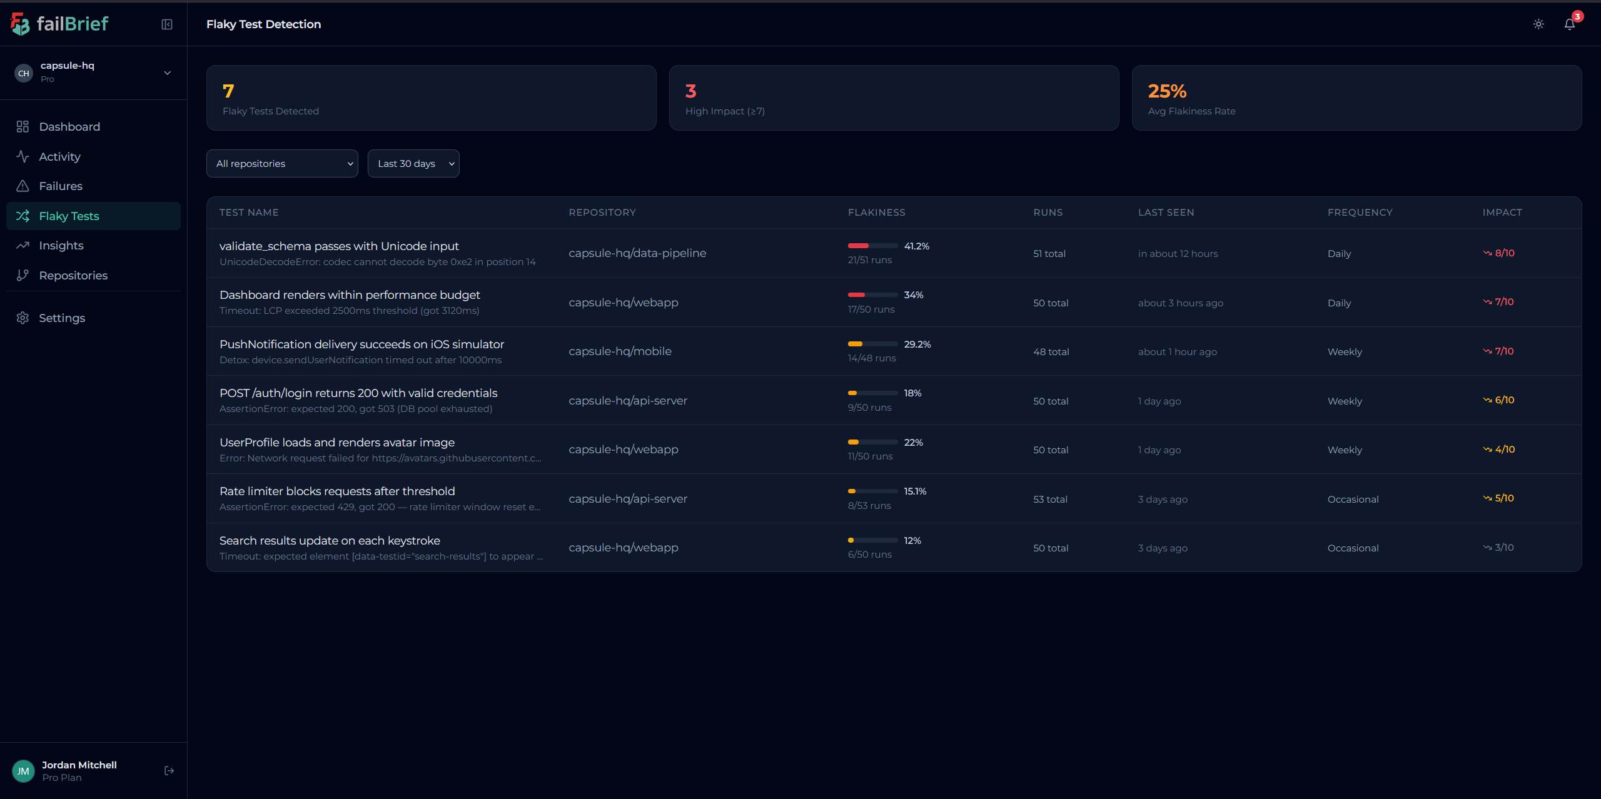
Task: Click the Settings gear icon
Action: (x=23, y=318)
